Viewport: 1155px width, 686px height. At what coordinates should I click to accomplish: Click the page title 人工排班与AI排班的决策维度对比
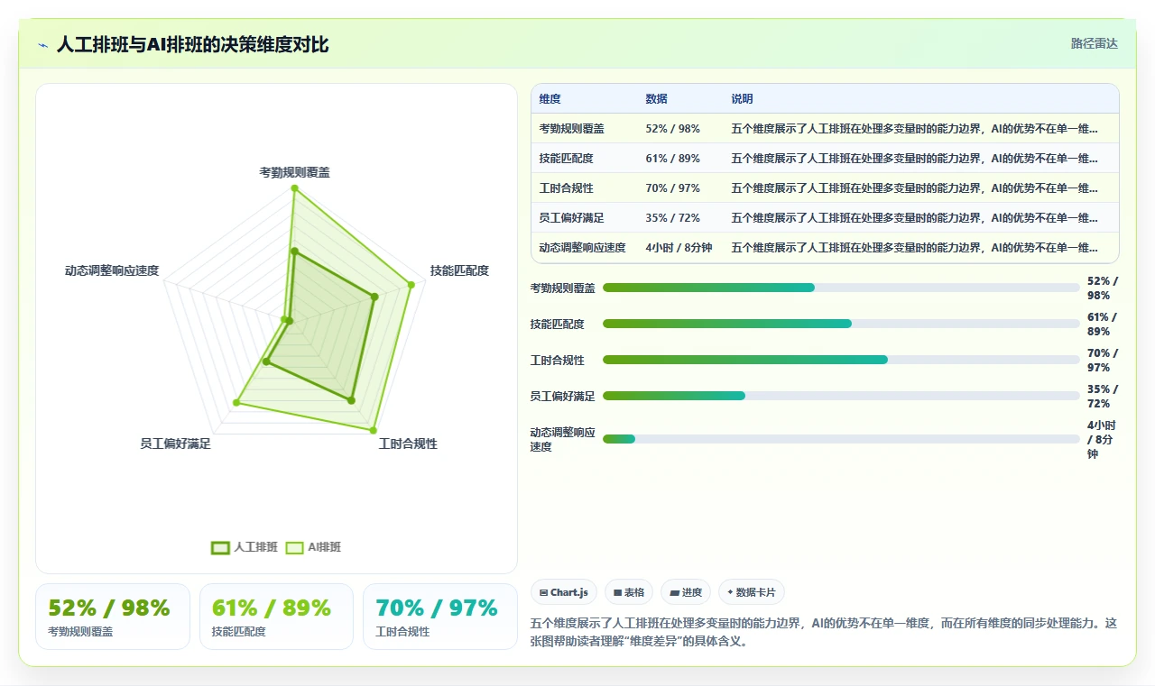tap(192, 44)
